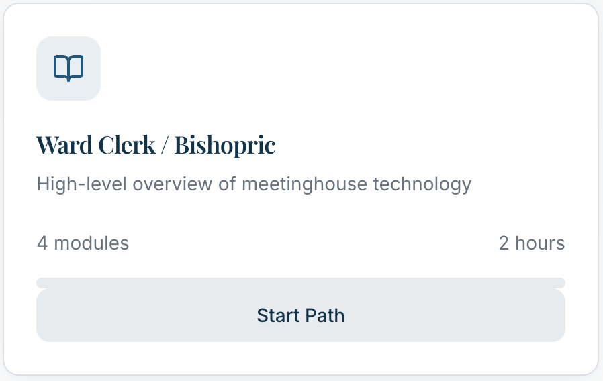
Task: Select the Ward Clerk / Bishopric heading
Action: (x=156, y=145)
